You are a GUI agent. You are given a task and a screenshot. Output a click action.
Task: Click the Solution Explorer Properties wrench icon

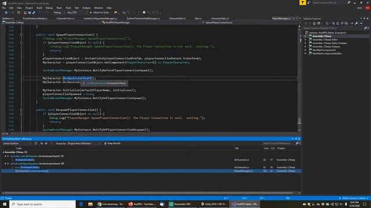point(357,23)
